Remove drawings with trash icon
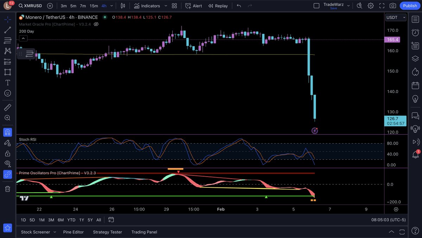 [x=7, y=189]
